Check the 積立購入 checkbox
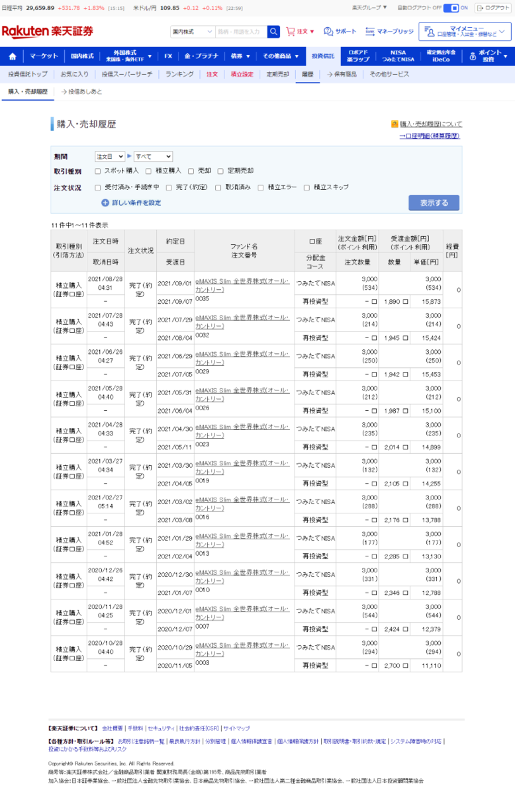Image resolution: width=515 pixels, height=794 pixels. 148,171
